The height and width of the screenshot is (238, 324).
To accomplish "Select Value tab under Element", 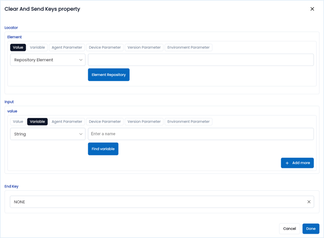I will pos(18,48).
